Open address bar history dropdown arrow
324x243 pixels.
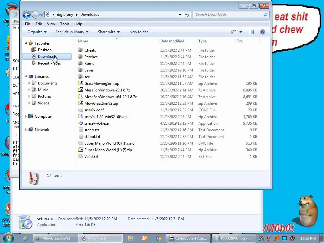click(x=180, y=15)
